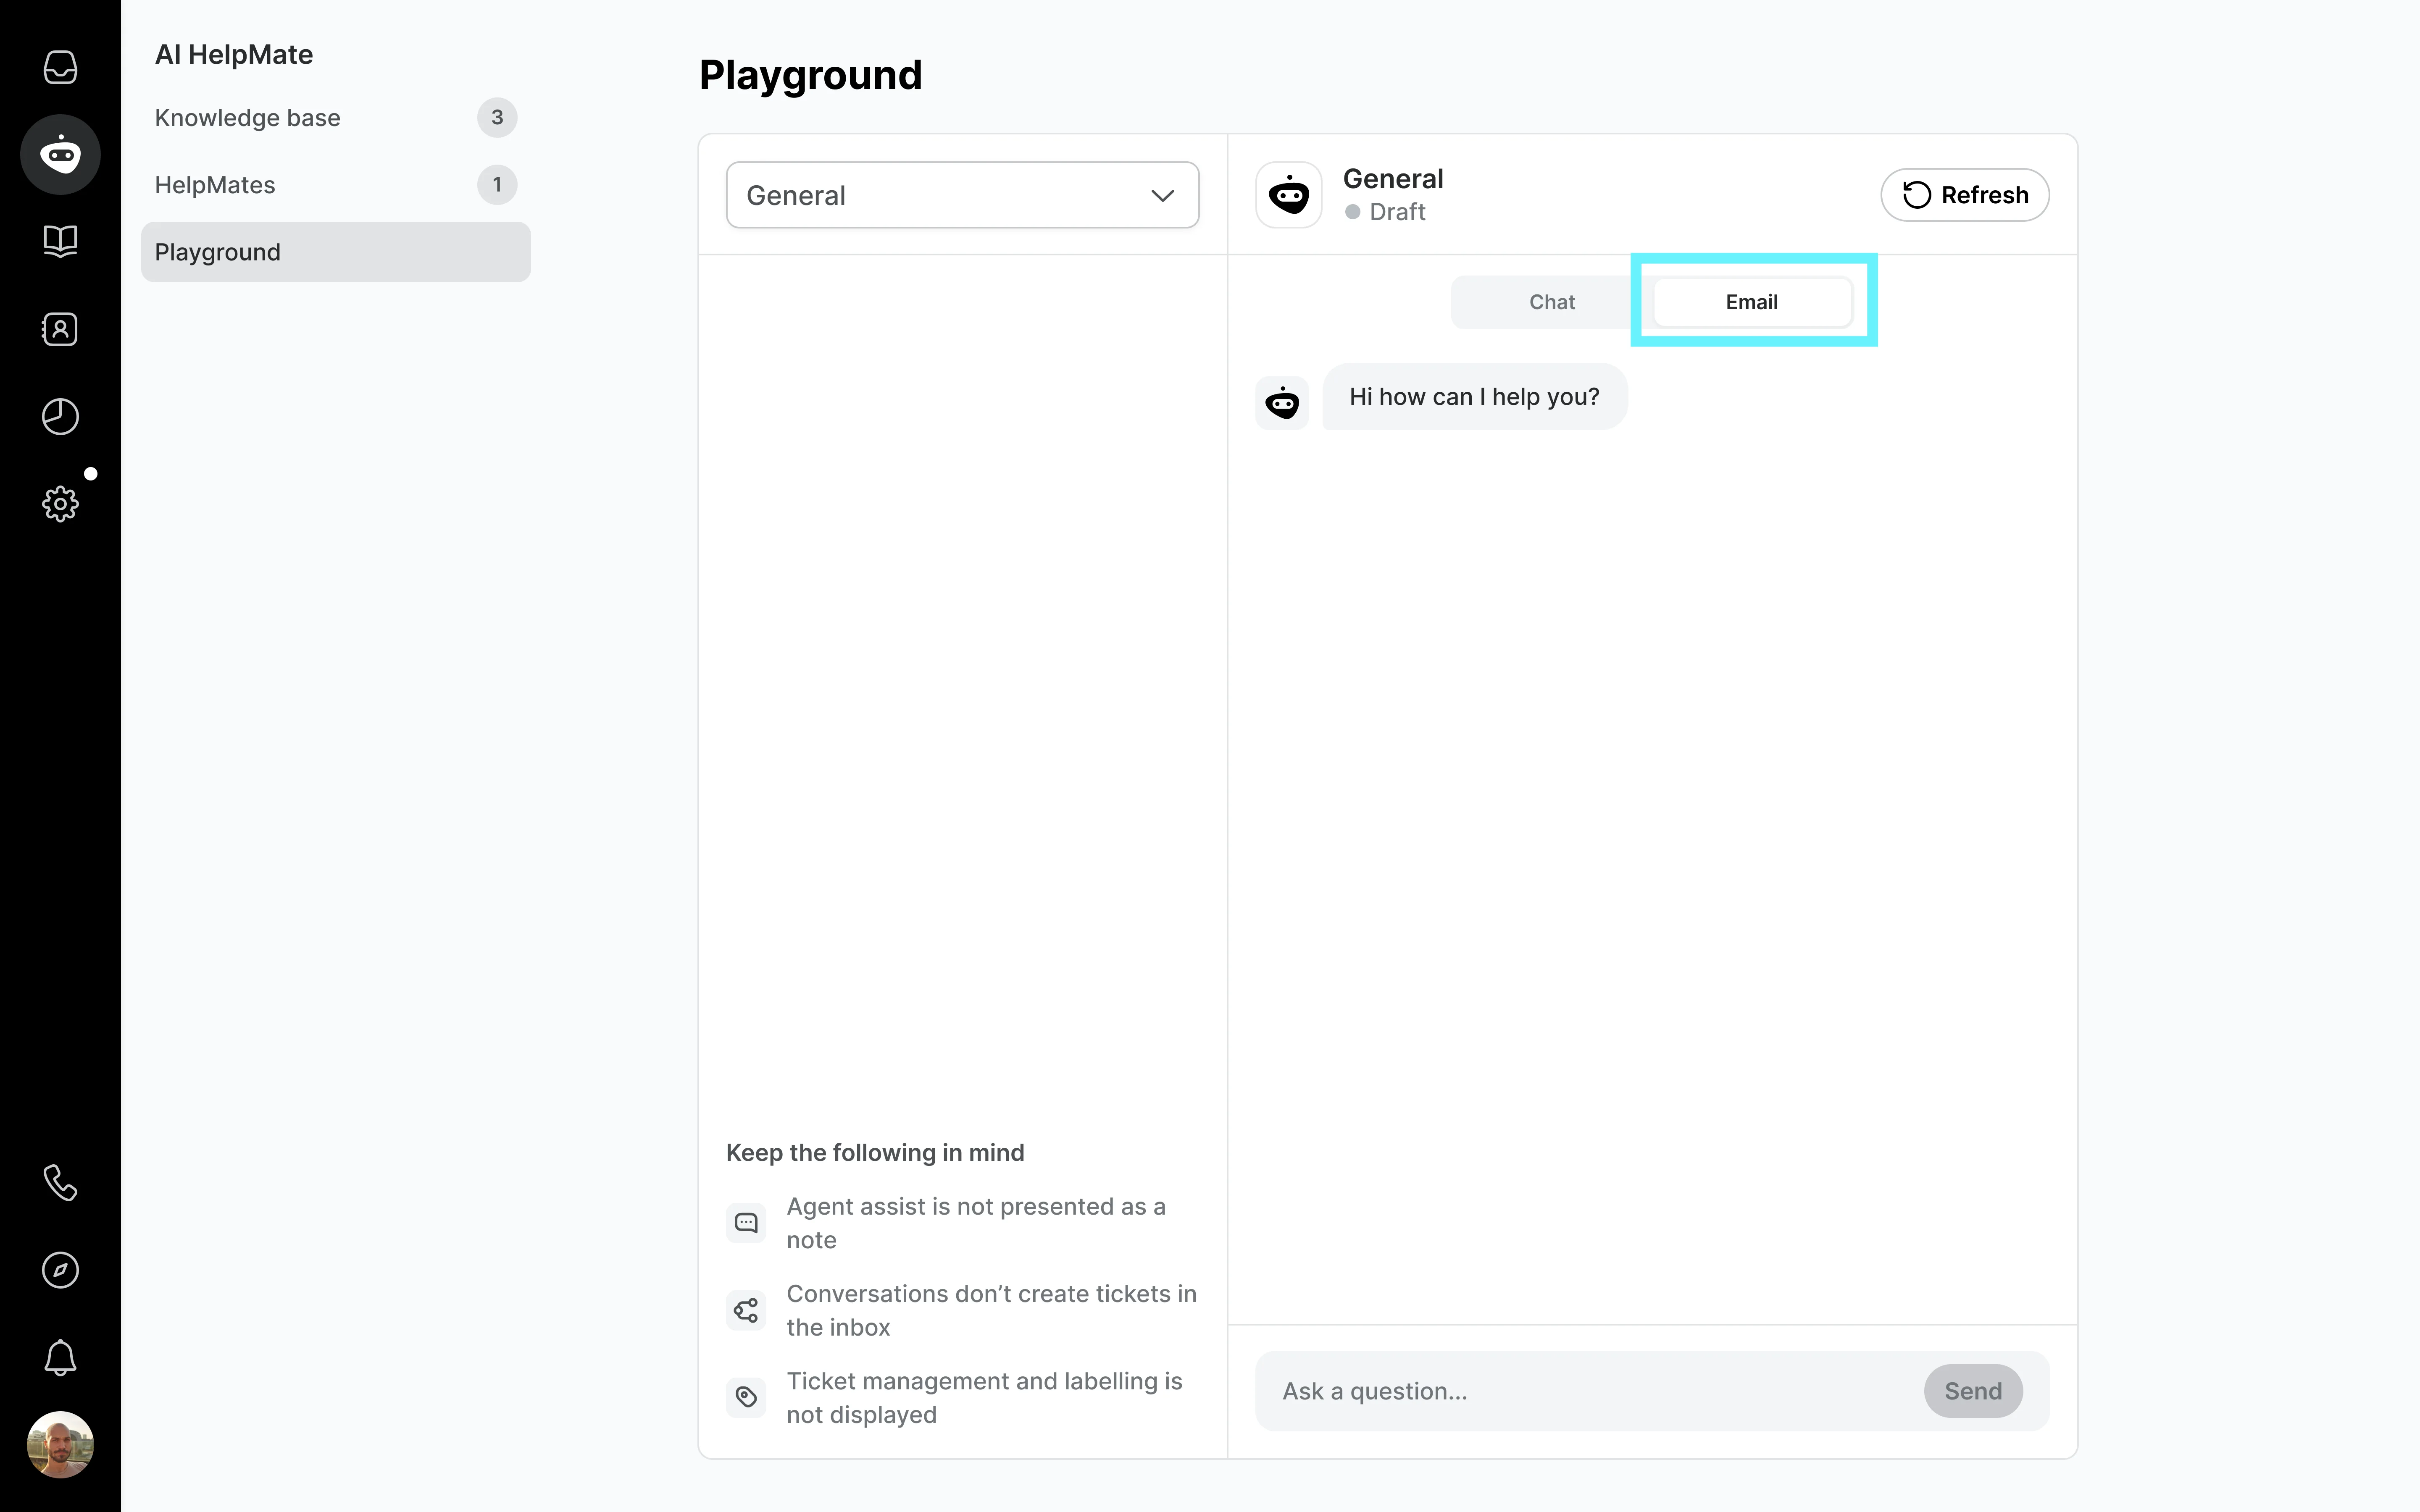This screenshot has width=2420, height=1512.
Task: Click the ticket labelling tag icon
Action: click(x=746, y=1397)
